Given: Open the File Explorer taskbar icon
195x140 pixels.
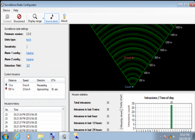Looking at the screenshot, I should (41, 136).
